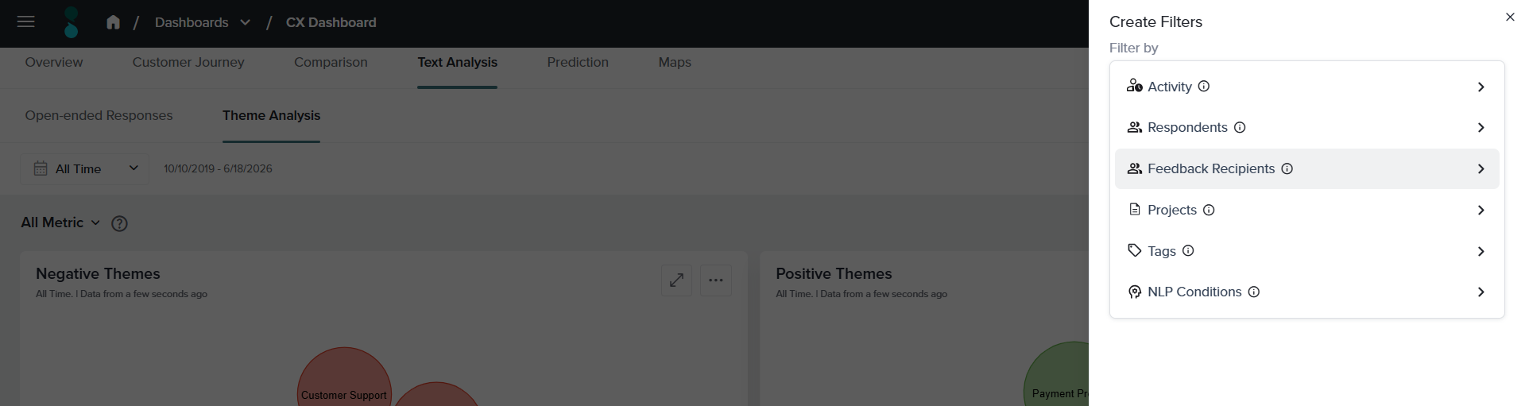Switch to the Open-ended Responses tab

pyautogui.click(x=99, y=115)
